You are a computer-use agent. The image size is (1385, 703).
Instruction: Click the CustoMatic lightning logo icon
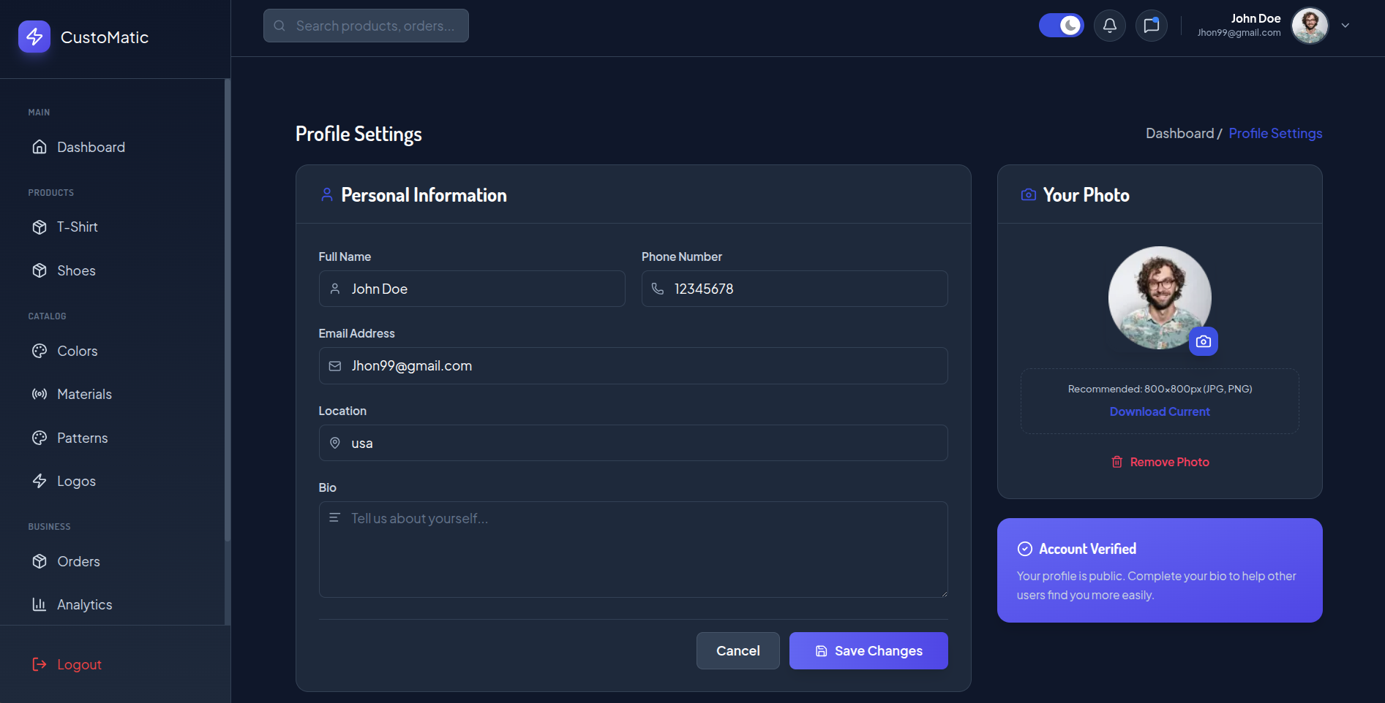34,37
